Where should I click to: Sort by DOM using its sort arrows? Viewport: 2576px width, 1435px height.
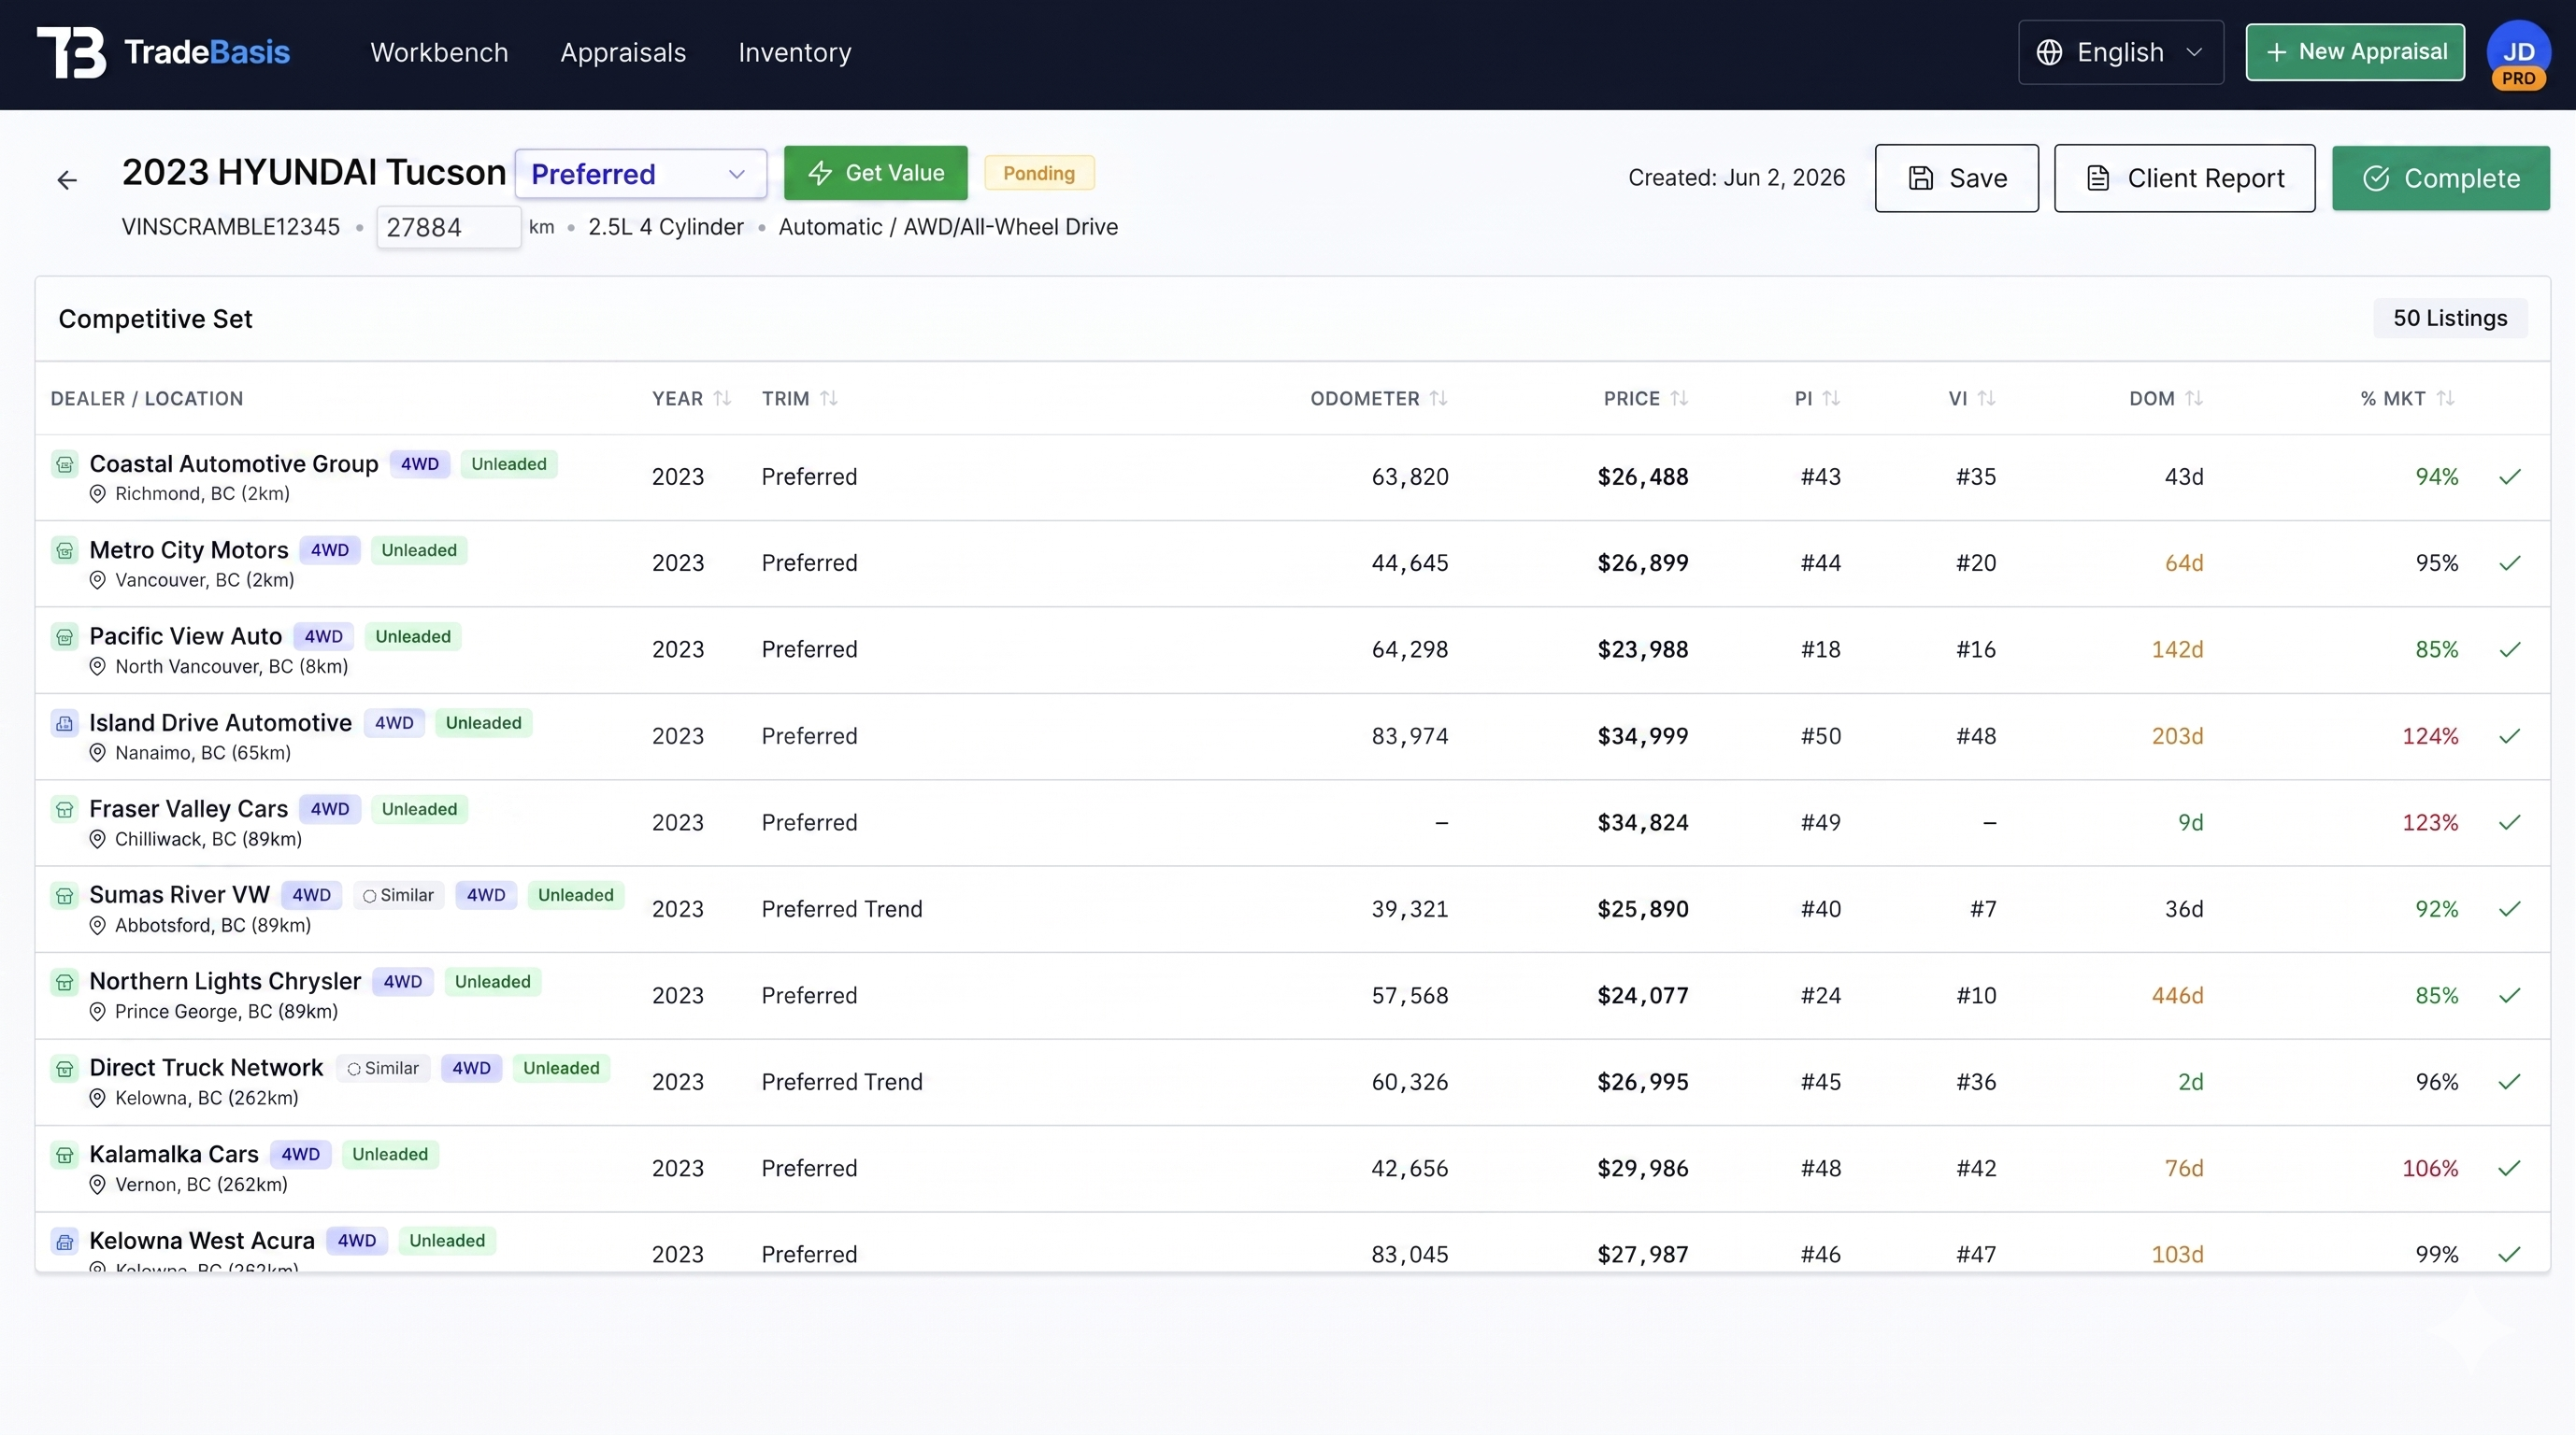pos(2194,398)
